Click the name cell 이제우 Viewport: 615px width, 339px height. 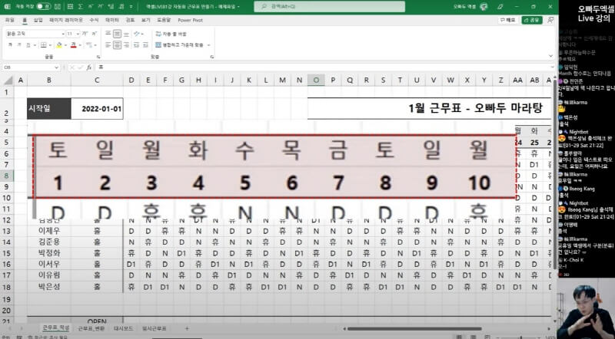point(49,231)
